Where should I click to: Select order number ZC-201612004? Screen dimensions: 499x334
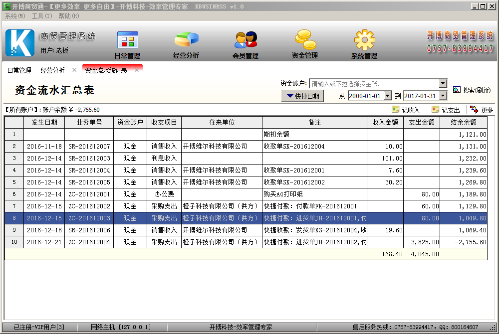(89, 242)
